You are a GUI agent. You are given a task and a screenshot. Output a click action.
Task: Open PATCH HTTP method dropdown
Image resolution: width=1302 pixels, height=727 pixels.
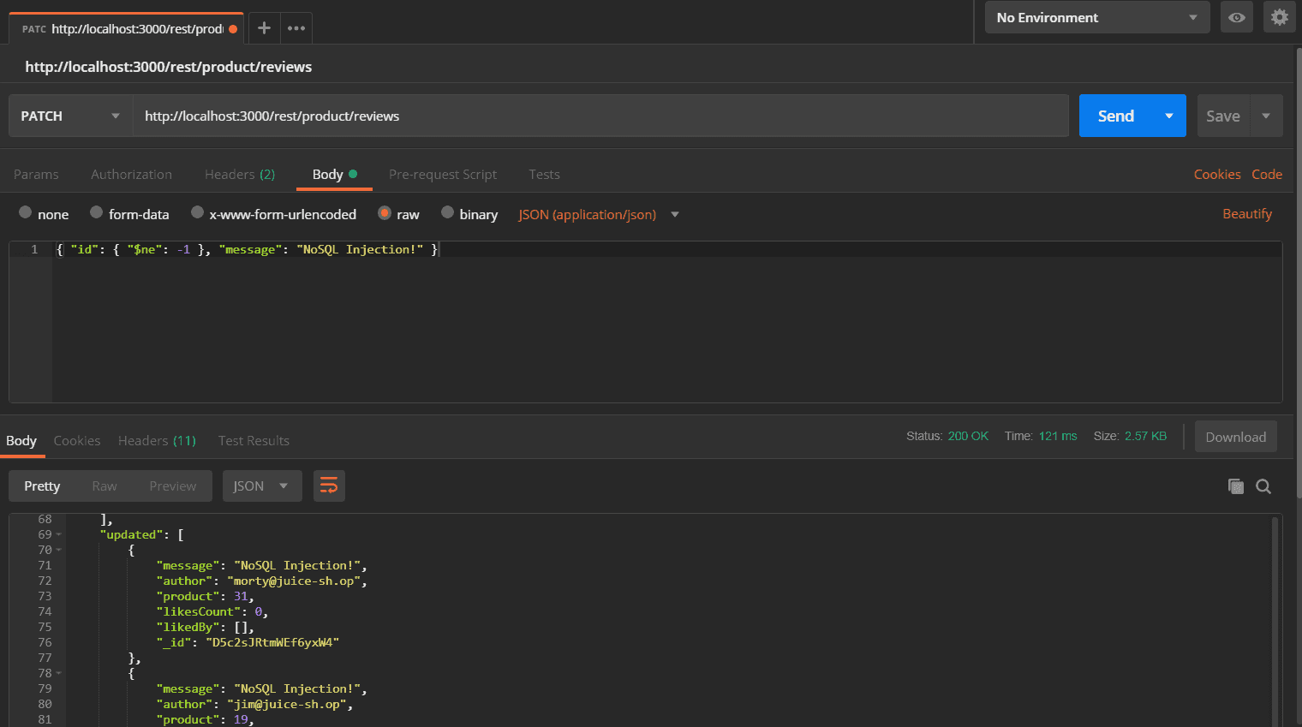point(70,116)
